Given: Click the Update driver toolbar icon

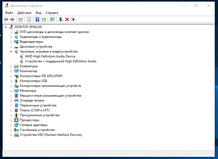Looking at the screenshot, I should 61,19.
